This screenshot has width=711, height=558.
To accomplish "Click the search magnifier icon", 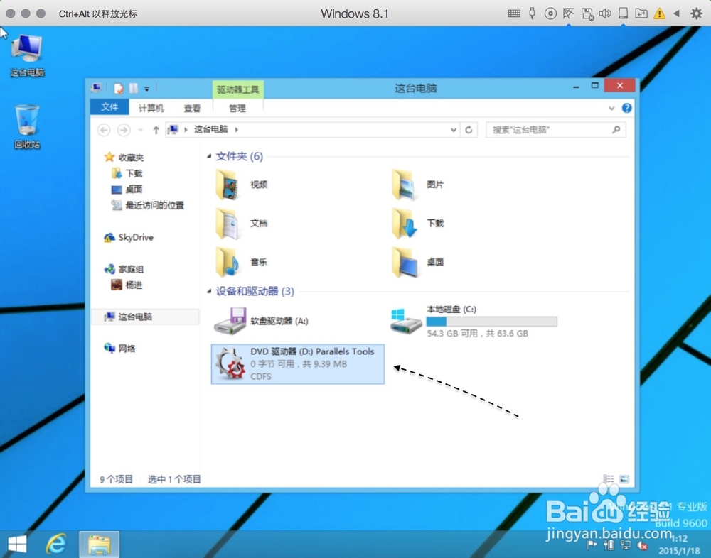I will coord(616,130).
